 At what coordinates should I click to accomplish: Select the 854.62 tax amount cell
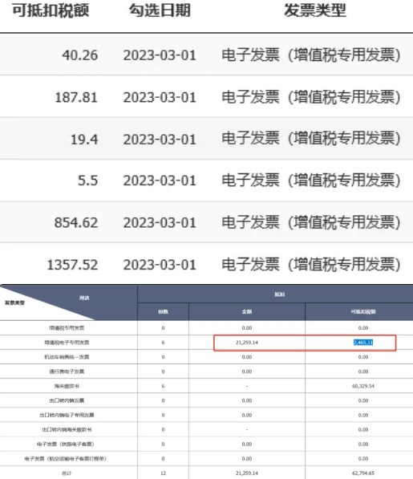point(76,222)
